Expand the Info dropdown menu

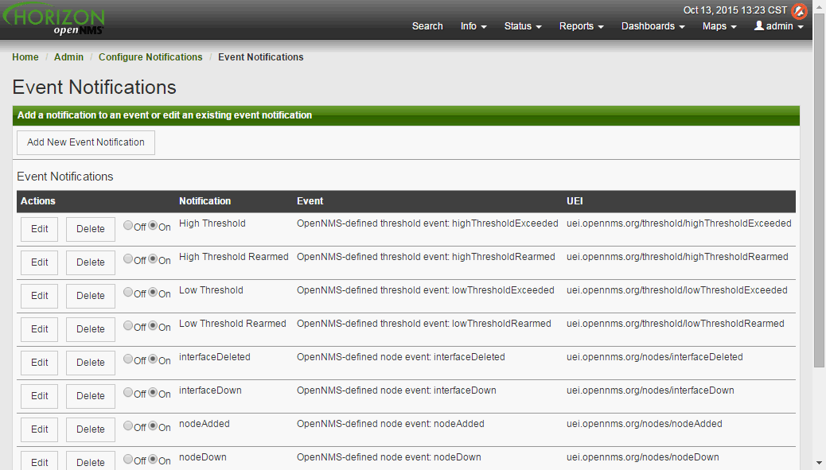tap(473, 26)
